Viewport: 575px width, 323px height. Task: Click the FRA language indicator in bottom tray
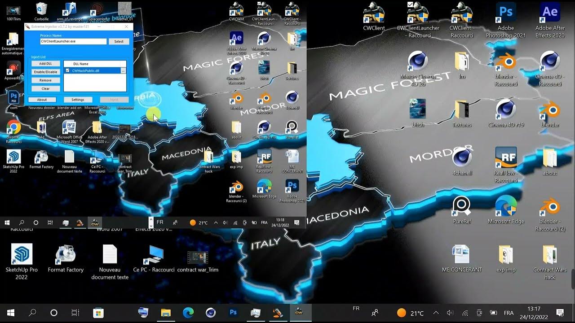tap(509, 313)
